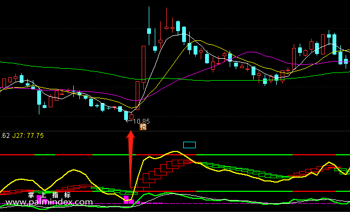Click the J27: 77.75 indicator readout
The image size is (350, 212).
pos(28,136)
